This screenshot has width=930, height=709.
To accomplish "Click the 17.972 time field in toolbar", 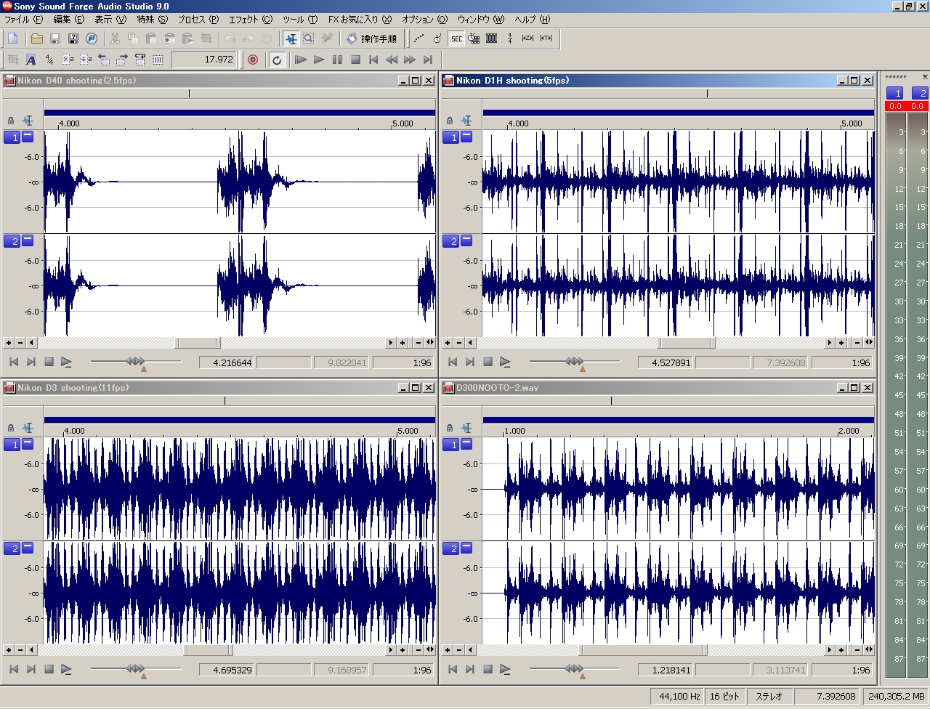I will 203,60.
